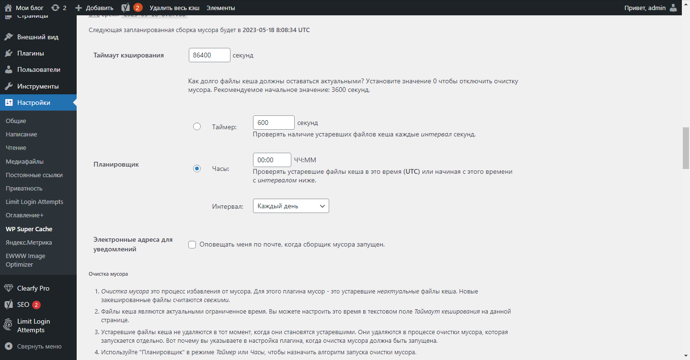
Task: Click the home icon beside Мои блог
Action: (8, 8)
